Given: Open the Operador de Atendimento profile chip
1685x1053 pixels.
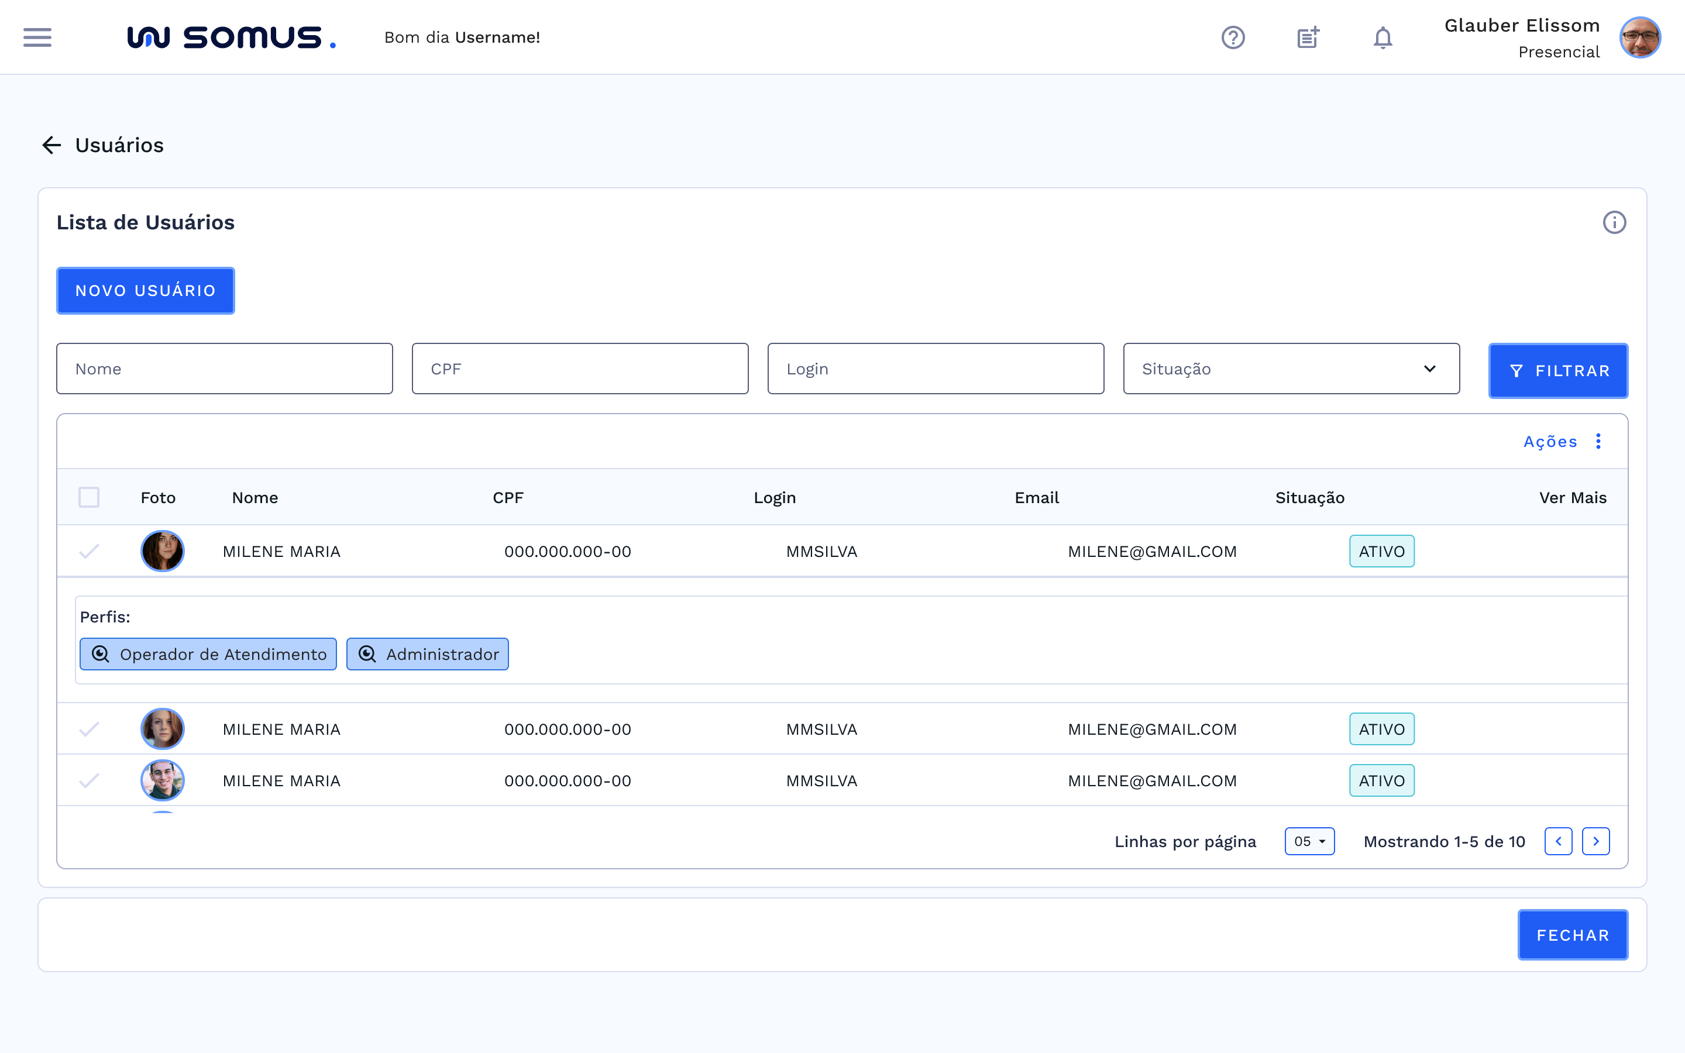Looking at the screenshot, I should [x=208, y=654].
